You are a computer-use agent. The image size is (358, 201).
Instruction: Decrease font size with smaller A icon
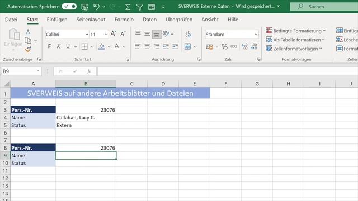[x=123, y=34]
